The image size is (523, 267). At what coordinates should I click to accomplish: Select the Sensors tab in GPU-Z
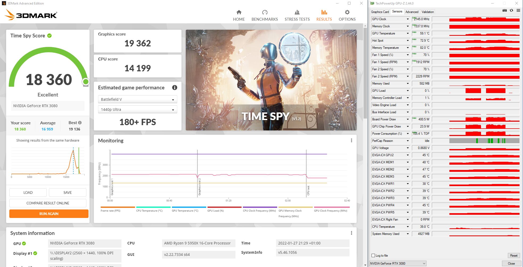point(397,12)
